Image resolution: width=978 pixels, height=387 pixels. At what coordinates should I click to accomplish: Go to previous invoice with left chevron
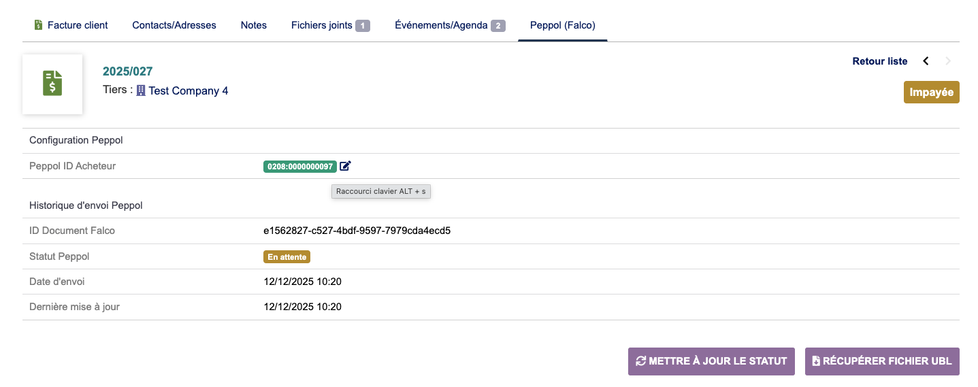926,61
